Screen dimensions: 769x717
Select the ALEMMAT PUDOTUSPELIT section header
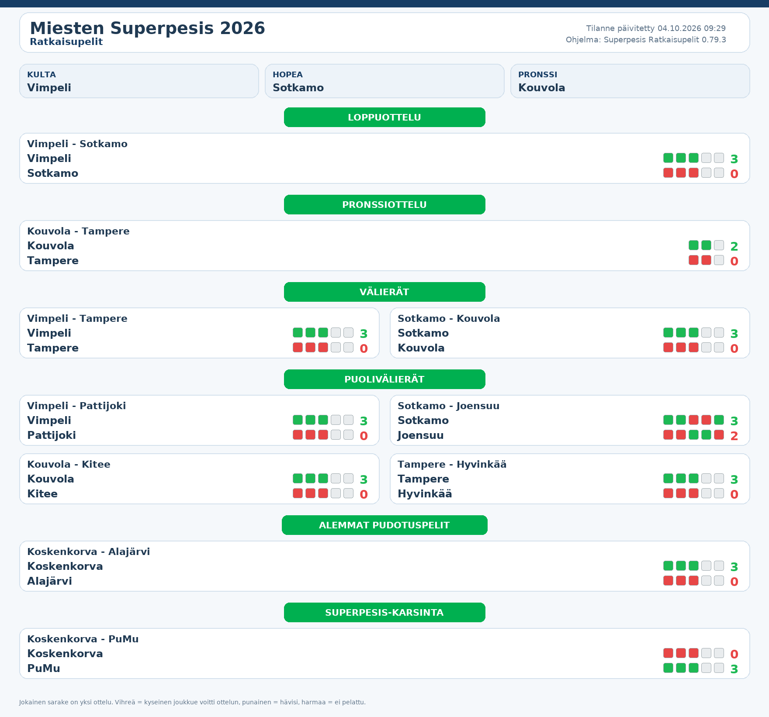384,525
